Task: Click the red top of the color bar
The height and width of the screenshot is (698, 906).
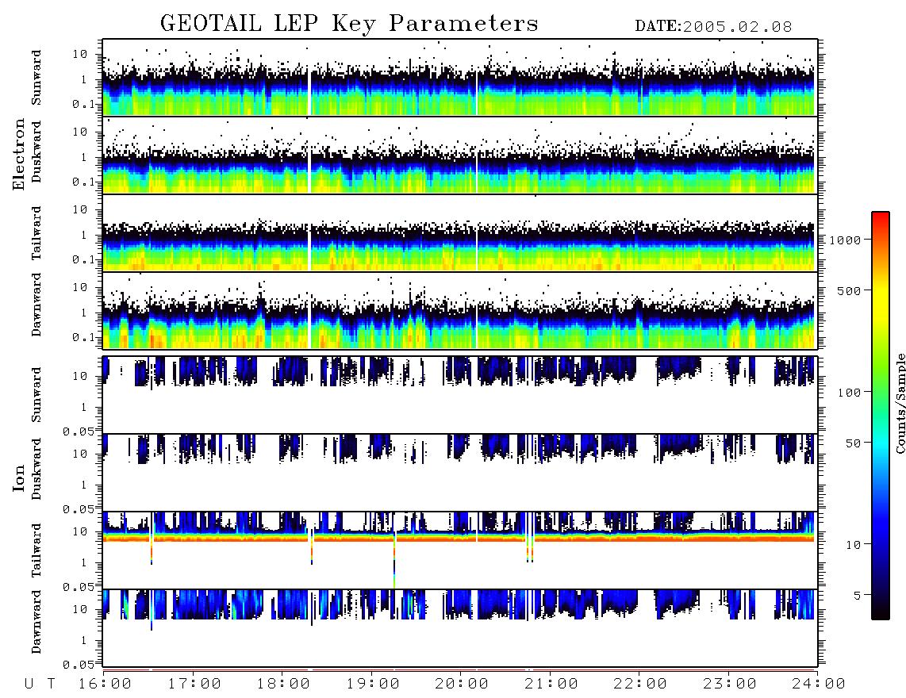Action: [x=881, y=218]
